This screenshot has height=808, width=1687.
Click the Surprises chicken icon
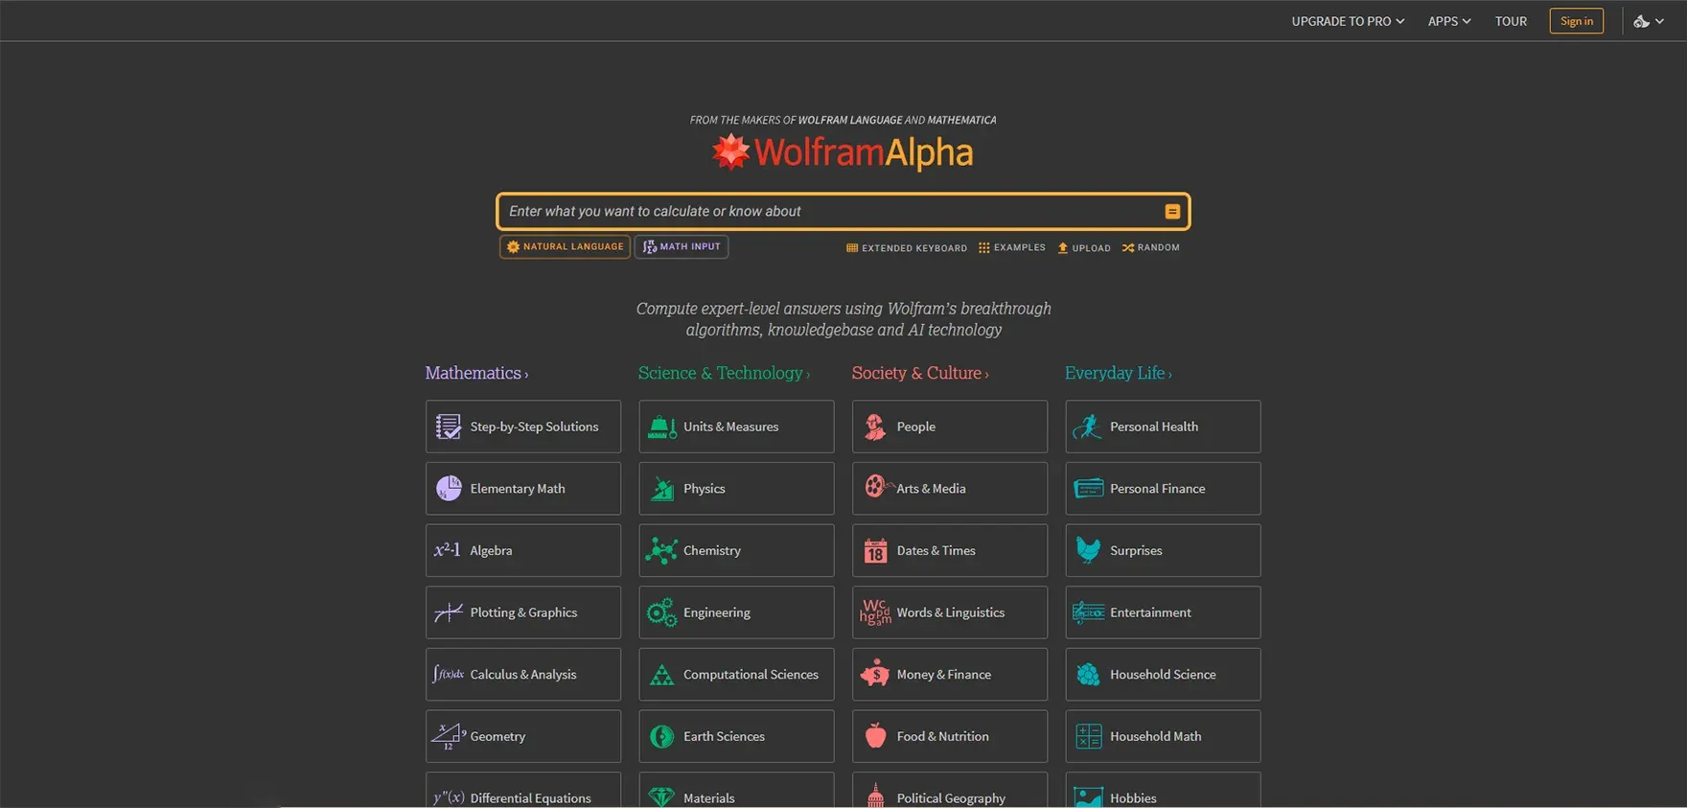click(x=1088, y=549)
